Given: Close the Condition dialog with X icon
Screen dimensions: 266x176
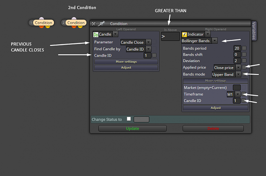Looking at the screenshot, I should (x=94, y=24).
